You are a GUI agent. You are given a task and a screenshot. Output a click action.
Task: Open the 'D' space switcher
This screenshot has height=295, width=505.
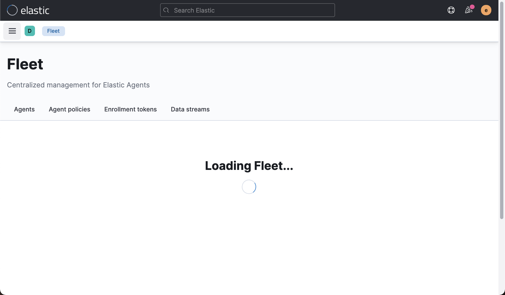[30, 31]
